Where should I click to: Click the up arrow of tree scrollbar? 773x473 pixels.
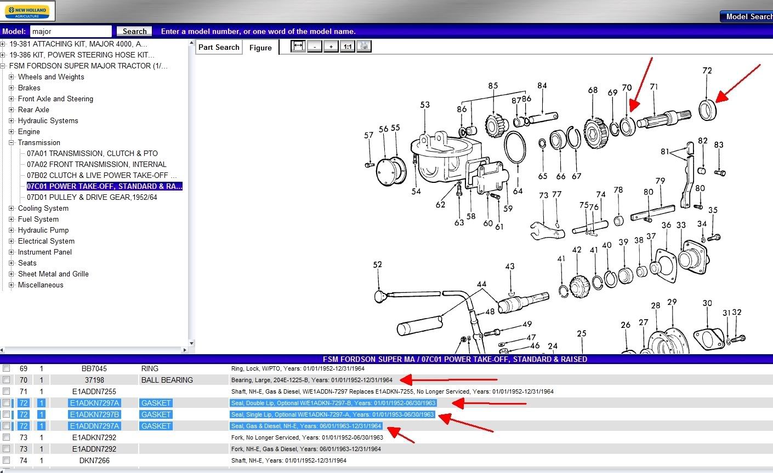191,43
